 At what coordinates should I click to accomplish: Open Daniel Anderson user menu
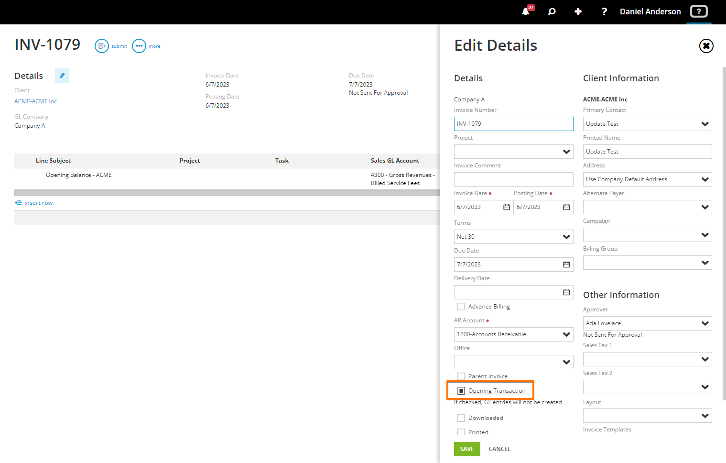[650, 11]
